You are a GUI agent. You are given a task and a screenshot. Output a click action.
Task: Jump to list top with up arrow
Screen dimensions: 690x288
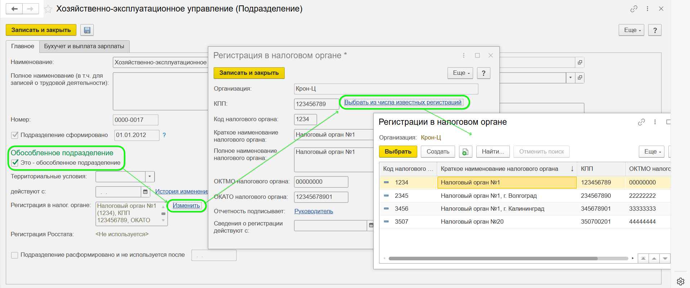(643, 259)
